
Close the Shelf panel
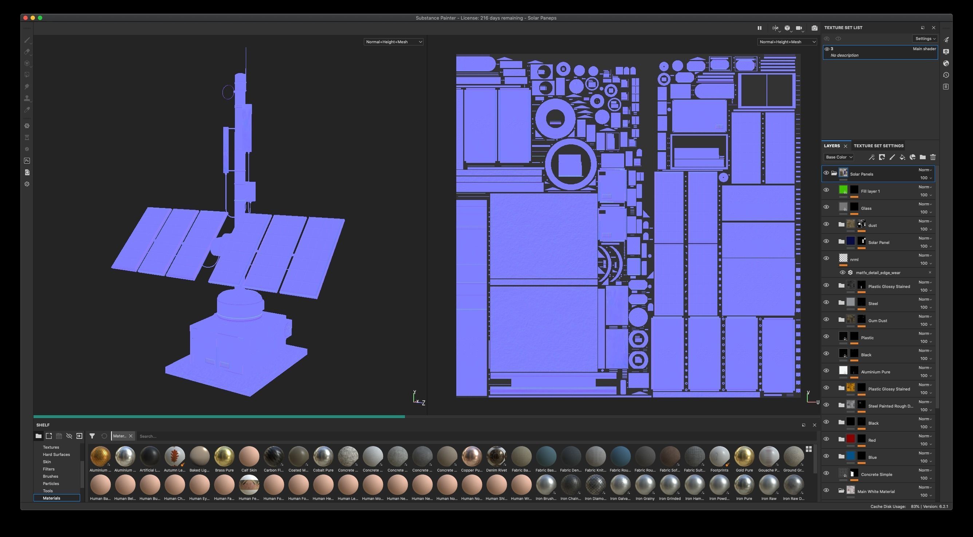coord(814,425)
